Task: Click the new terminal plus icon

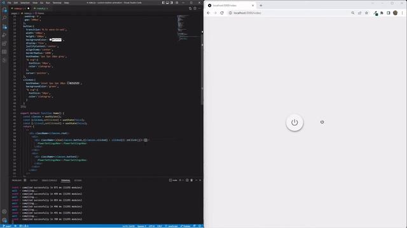Action: tap(180, 180)
